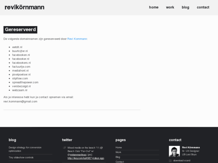Open the blog navigation item

pos(185,7)
